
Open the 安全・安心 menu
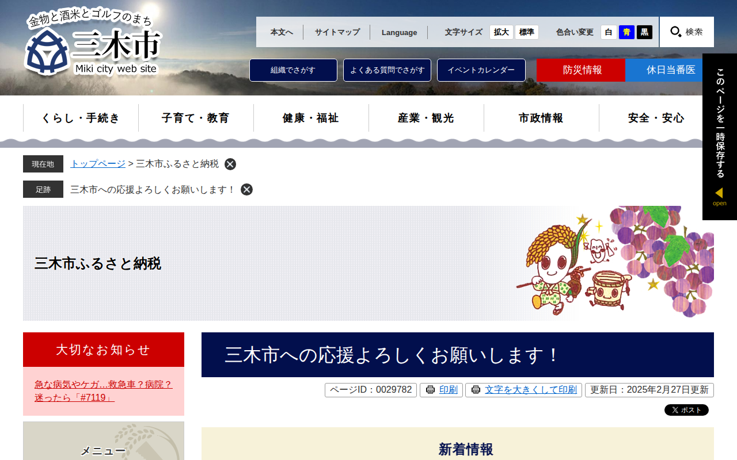coord(656,118)
